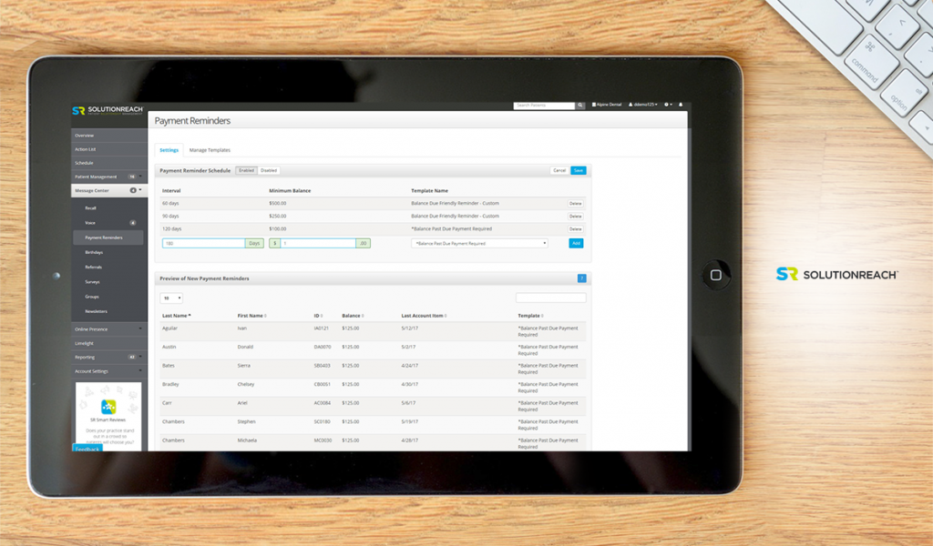Image resolution: width=933 pixels, height=546 pixels.
Task: Set Payment Reminder Schedule to Enabled
Action: click(246, 170)
